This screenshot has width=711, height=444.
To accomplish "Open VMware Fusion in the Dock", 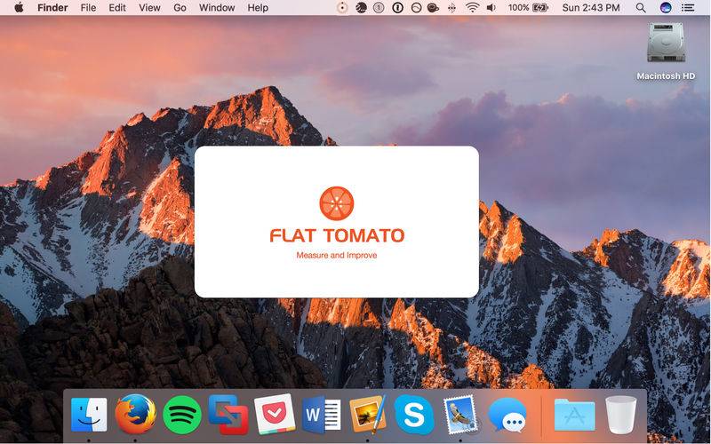I will (x=228, y=414).
